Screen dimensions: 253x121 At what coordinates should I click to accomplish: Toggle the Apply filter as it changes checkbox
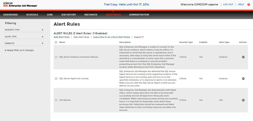[x=6, y=50]
